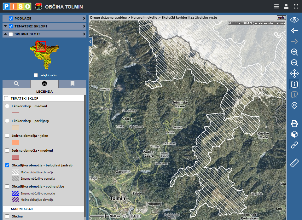Open the hamburger main menu
This screenshot has height=220, width=302.
click(276, 6)
